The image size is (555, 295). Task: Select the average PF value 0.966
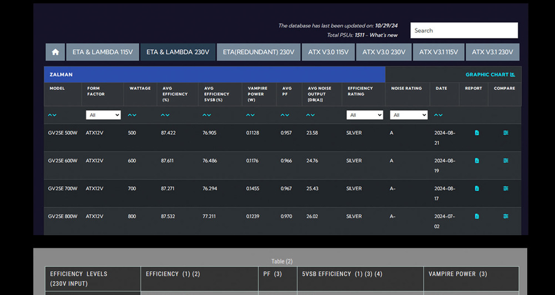pyautogui.click(x=286, y=161)
